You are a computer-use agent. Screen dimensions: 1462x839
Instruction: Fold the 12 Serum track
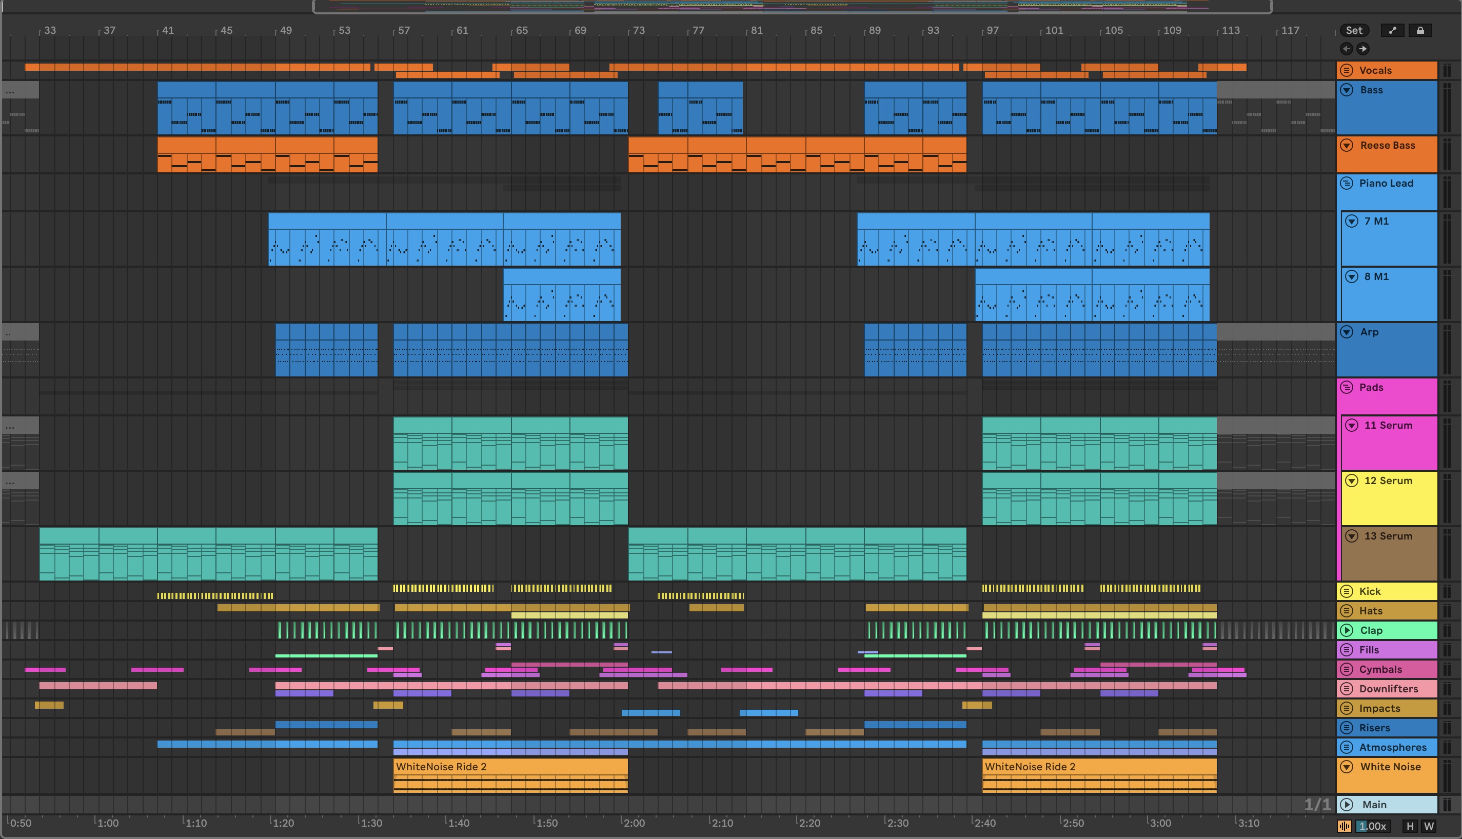[x=1351, y=481]
